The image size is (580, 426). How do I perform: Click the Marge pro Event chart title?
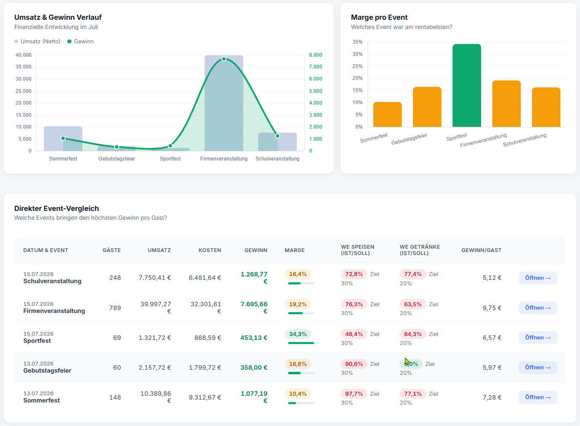click(379, 17)
